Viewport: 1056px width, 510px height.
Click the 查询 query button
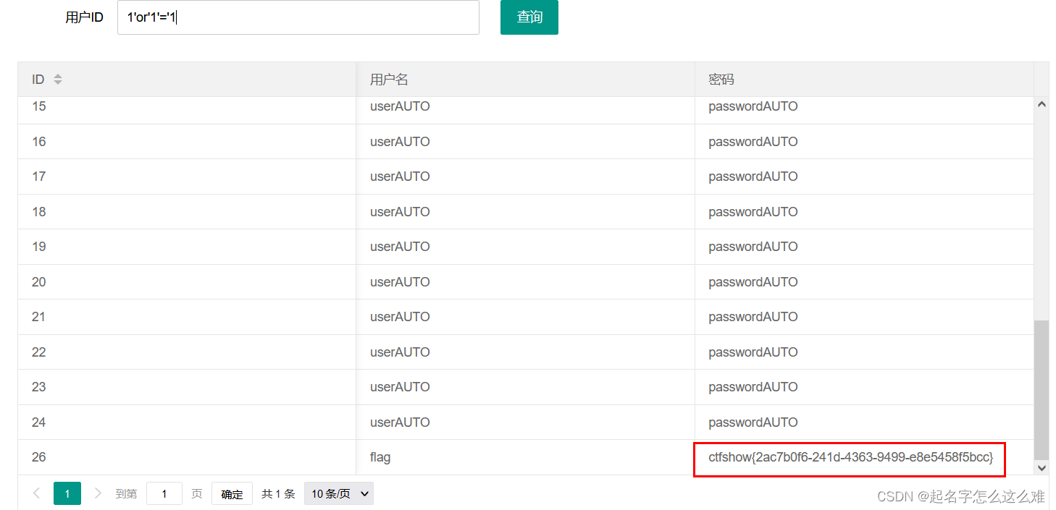[529, 17]
